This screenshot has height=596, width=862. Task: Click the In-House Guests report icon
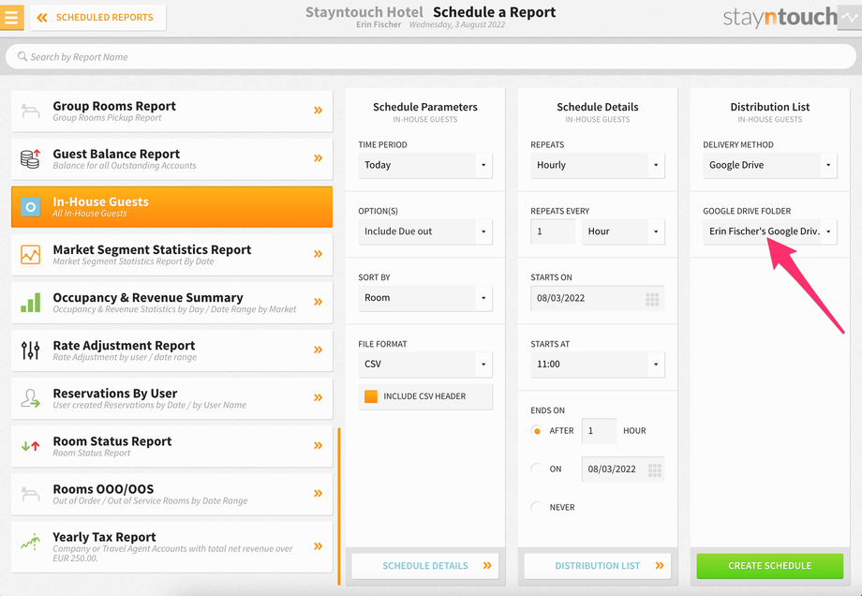(30, 207)
